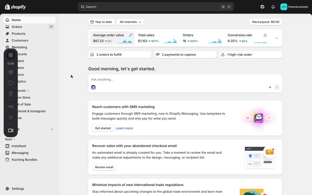Go to Orders in the sidebar
This screenshot has height=195, width=312.
(17, 27)
